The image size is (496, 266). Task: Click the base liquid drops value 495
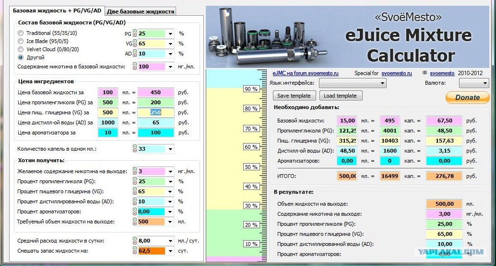(x=390, y=121)
